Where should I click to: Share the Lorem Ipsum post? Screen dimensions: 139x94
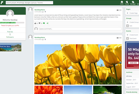(47, 23)
